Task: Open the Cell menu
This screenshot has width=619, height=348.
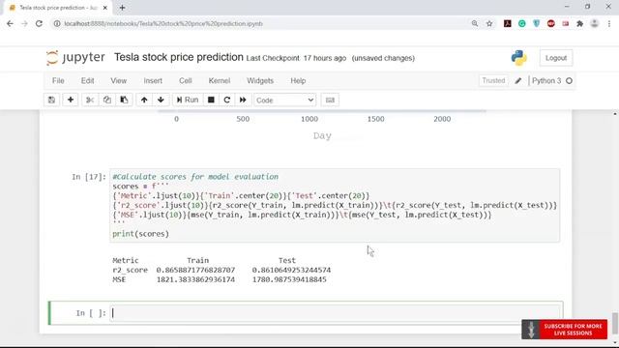Action: [185, 80]
